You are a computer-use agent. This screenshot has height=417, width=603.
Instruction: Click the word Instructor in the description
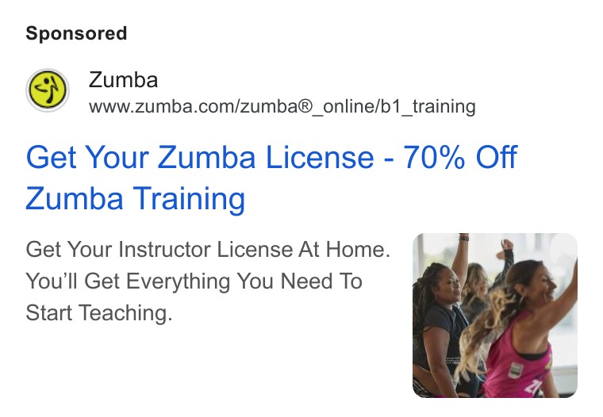pos(164,250)
